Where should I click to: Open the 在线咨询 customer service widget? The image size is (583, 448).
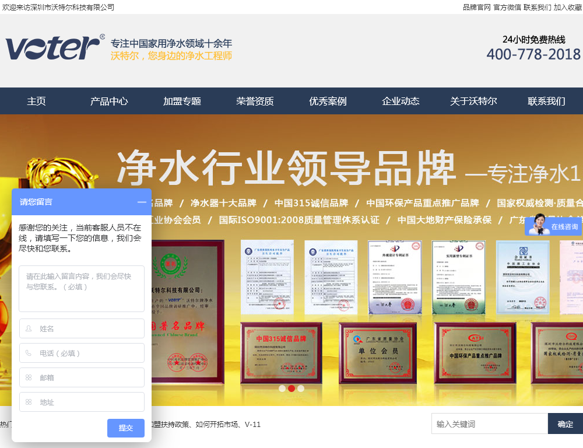coord(553,226)
